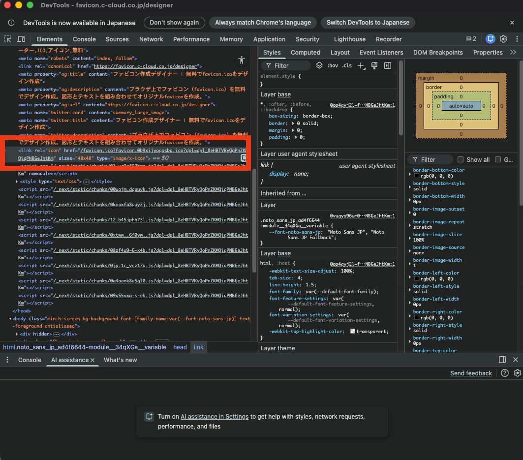Click the Switch DevTools to Japanese button
The width and height of the screenshot is (523, 460).
pyautogui.click(x=368, y=23)
